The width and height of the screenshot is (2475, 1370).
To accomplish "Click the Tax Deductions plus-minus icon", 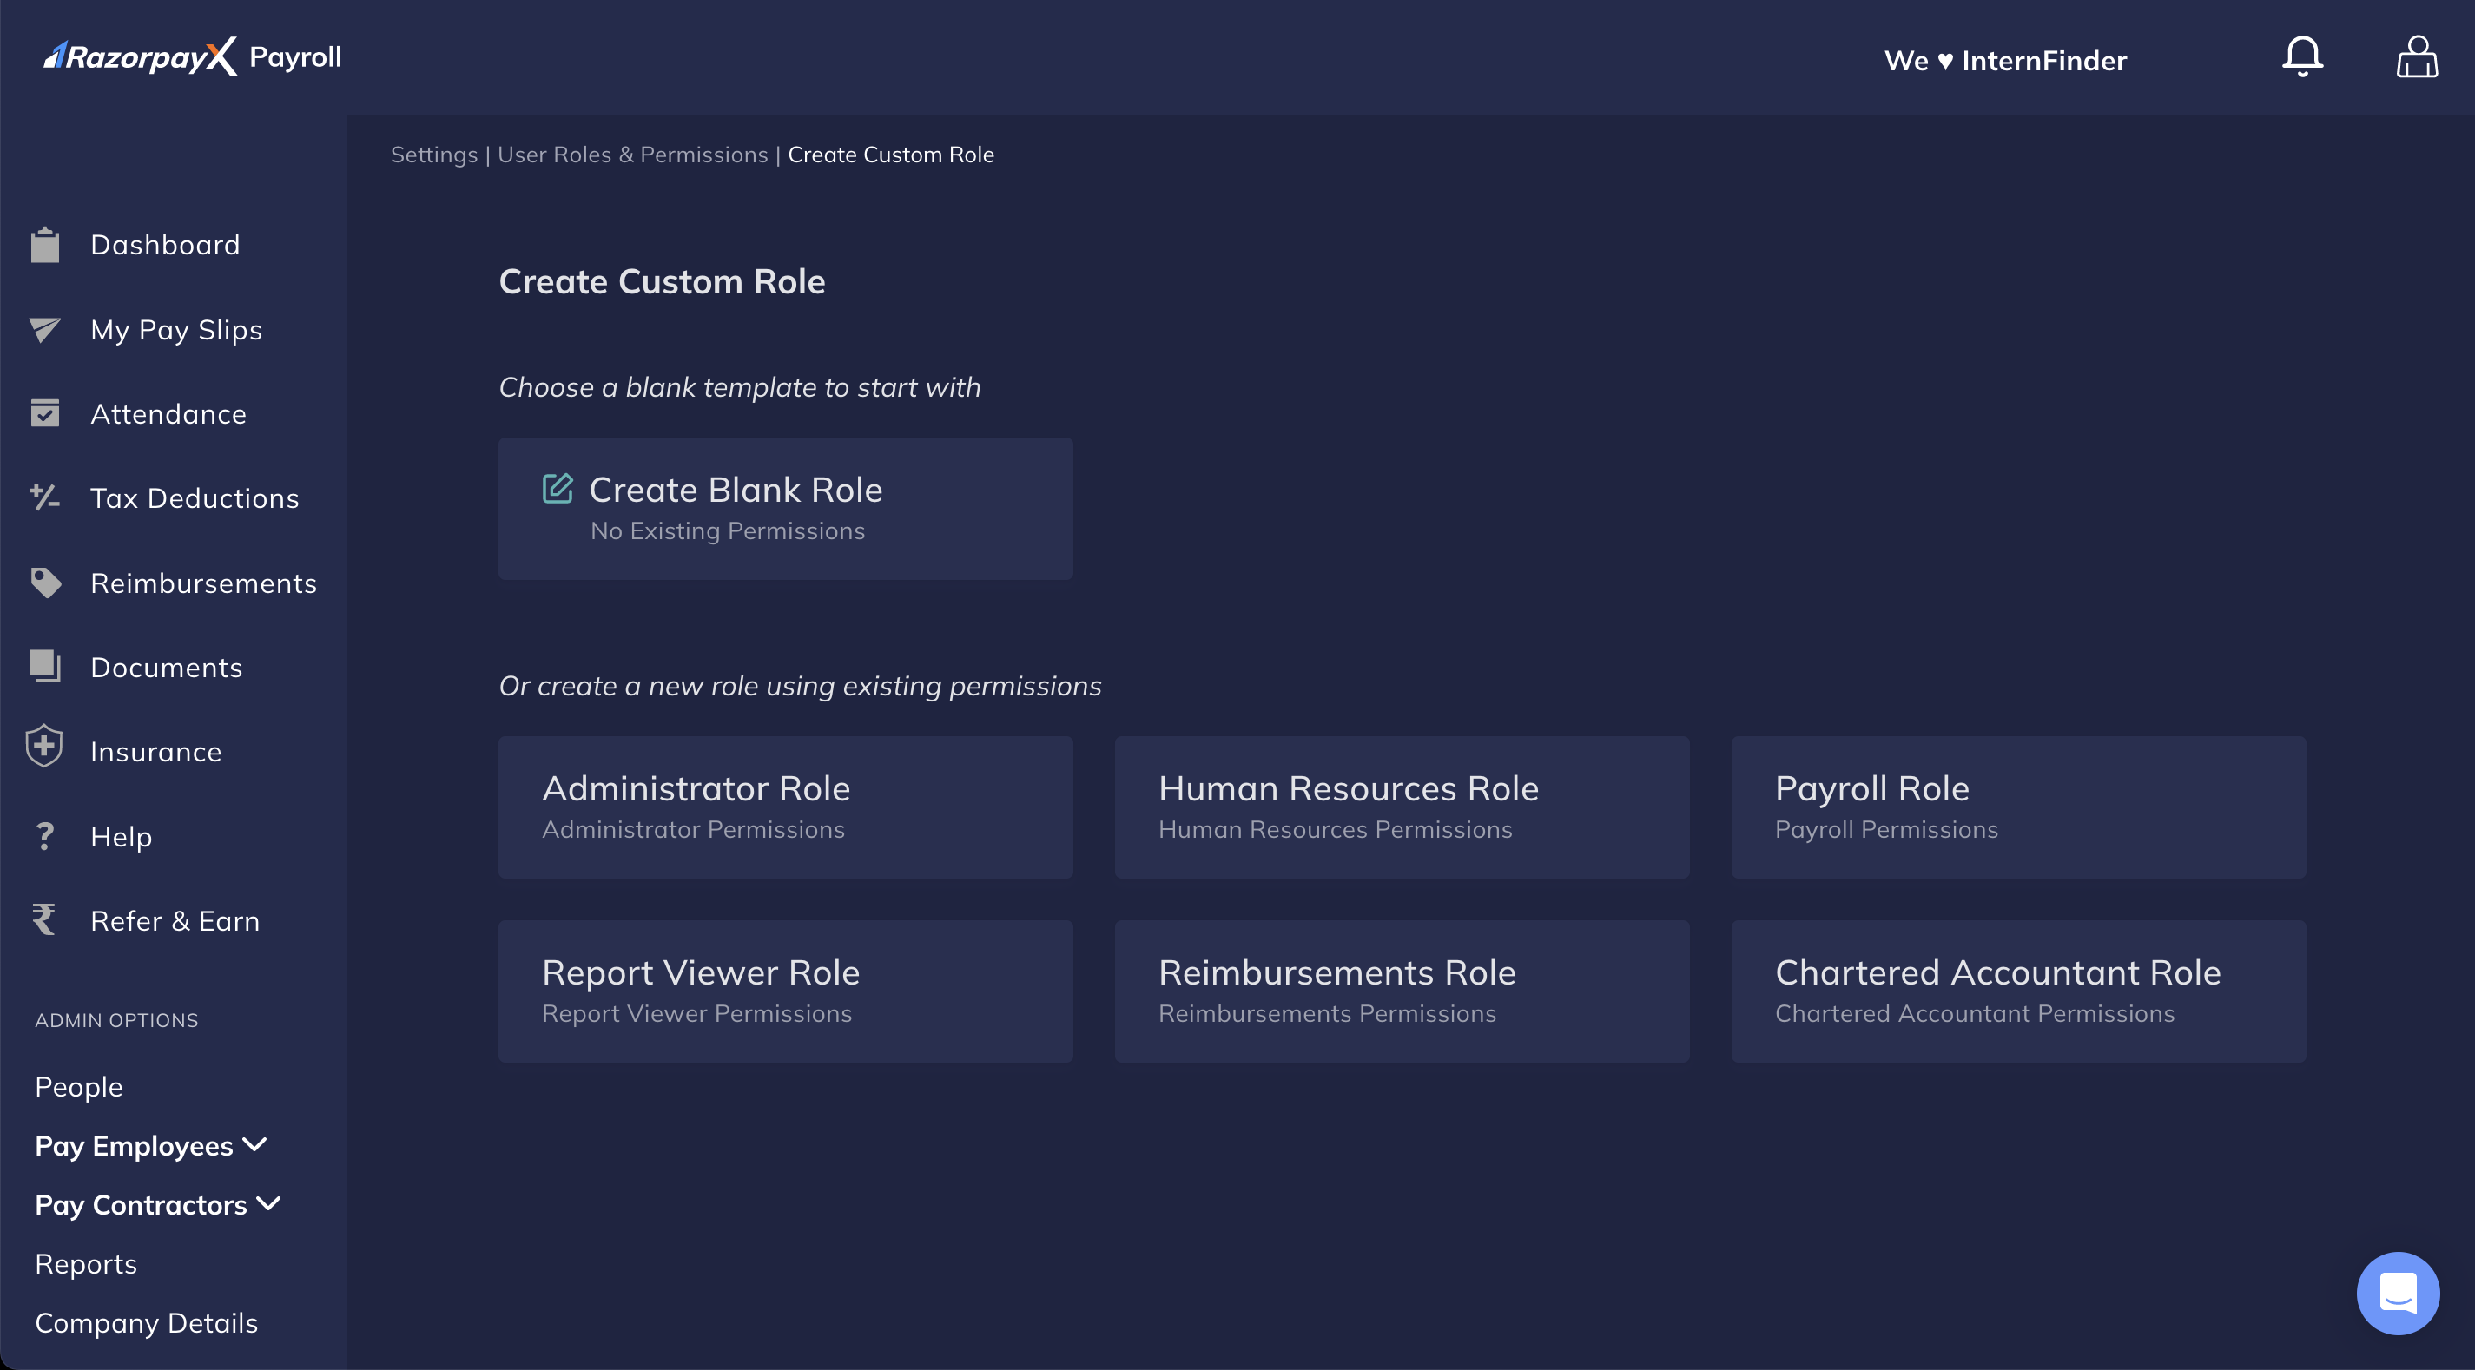I will (x=44, y=497).
